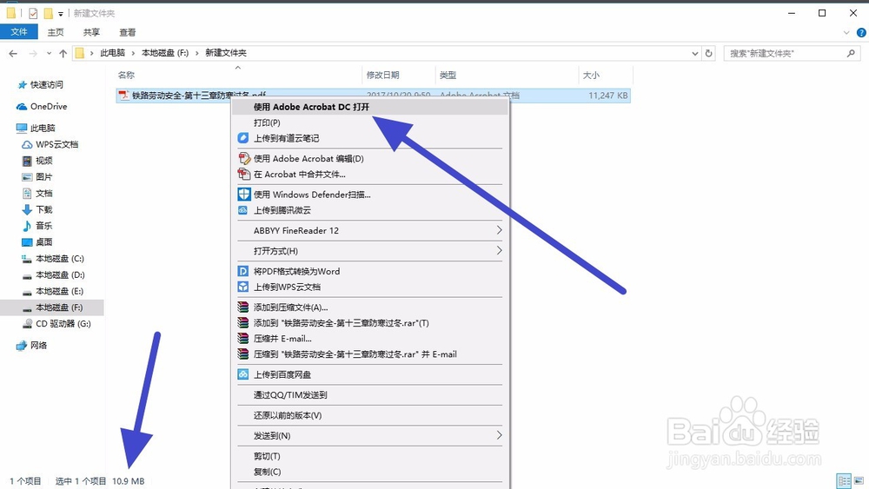Screen dimensions: 869x489
Task: Choose Copy (C) in context menu
Action: point(267,472)
